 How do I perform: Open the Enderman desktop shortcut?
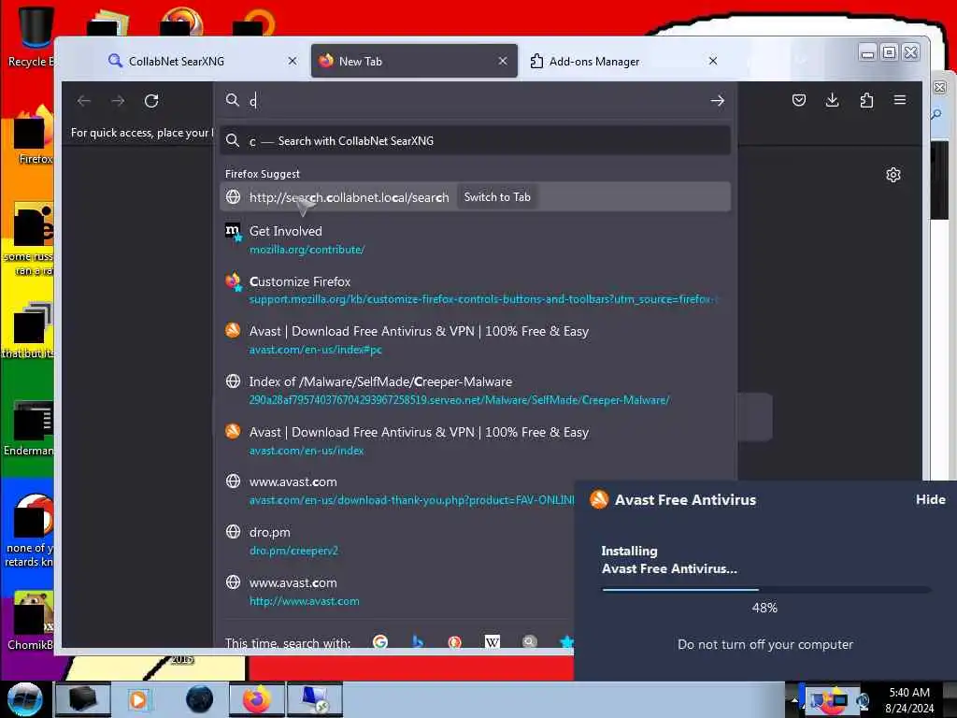[x=29, y=428]
